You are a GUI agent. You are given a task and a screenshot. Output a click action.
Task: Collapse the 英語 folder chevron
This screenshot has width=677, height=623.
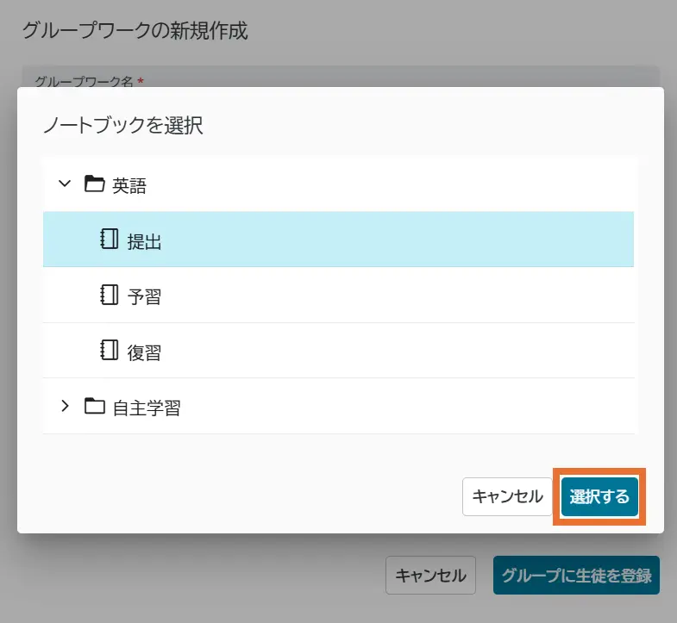tap(65, 184)
